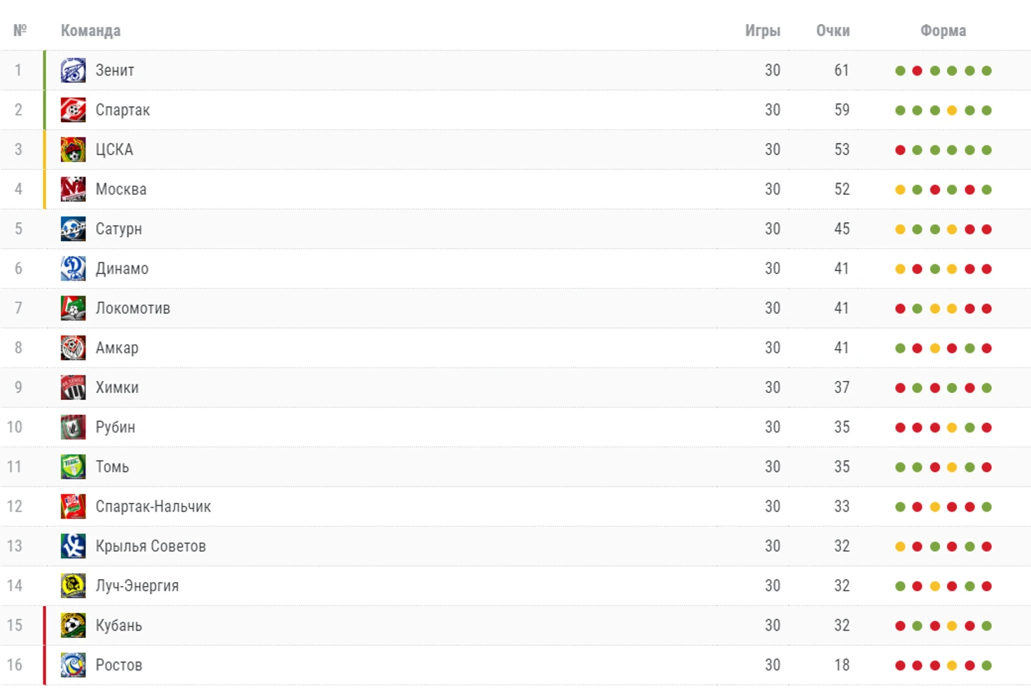Open Крылья Советов team link
1031x697 pixels.
point(150,546)
